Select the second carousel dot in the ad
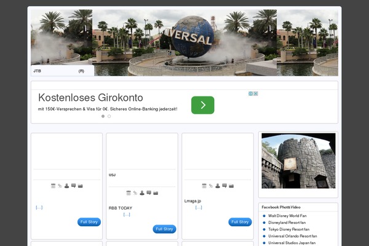This screenshot has height=246, width=369. (x=109, y=116)
